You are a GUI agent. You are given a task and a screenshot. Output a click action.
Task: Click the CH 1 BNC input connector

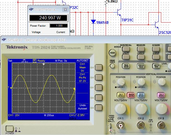click(x=121, y=126)
